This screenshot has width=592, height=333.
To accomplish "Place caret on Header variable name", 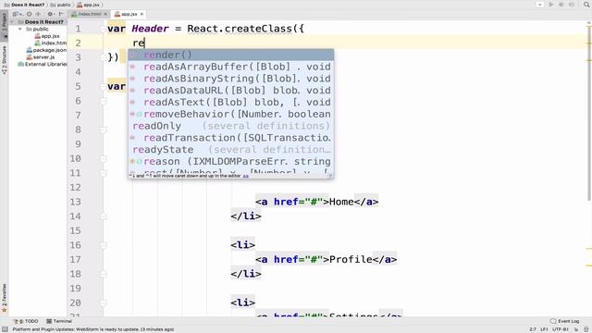I will [150, 29].
